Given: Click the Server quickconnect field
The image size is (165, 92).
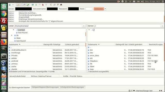Looking at the screenshot, I should tap(23, 9).
